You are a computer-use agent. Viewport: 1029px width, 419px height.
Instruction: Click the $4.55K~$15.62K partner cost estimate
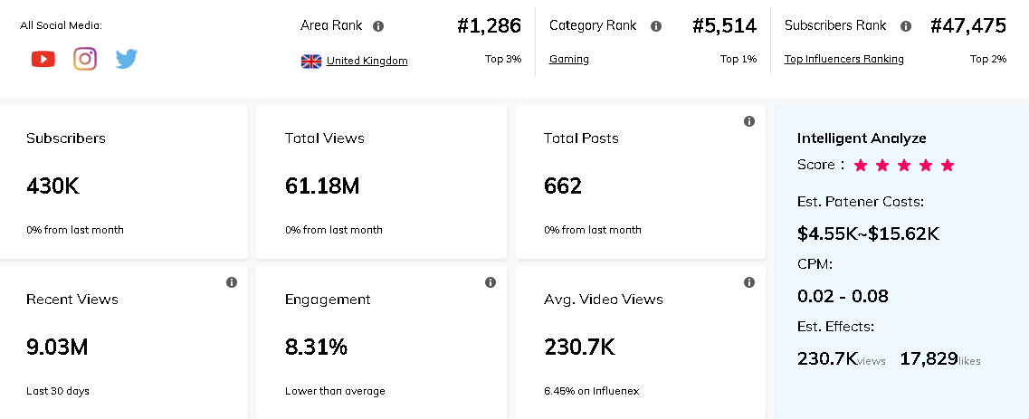[x=868, y=233]
